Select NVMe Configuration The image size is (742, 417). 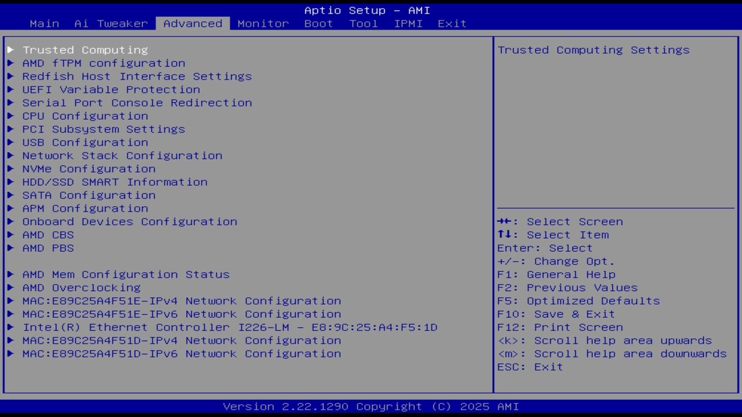coord(89,169)
